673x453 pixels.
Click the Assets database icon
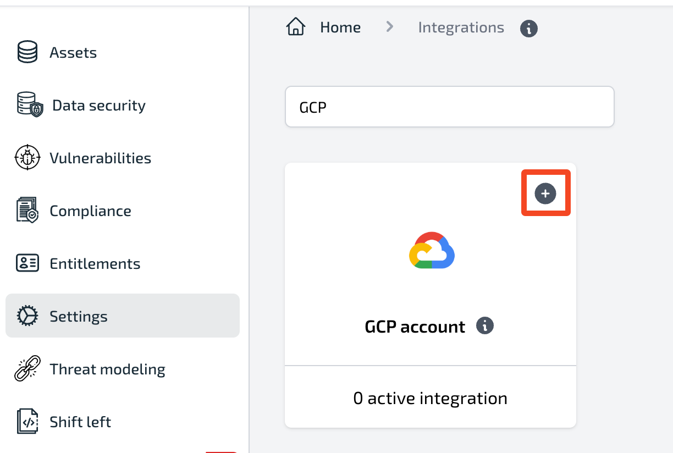coord(27,53)
